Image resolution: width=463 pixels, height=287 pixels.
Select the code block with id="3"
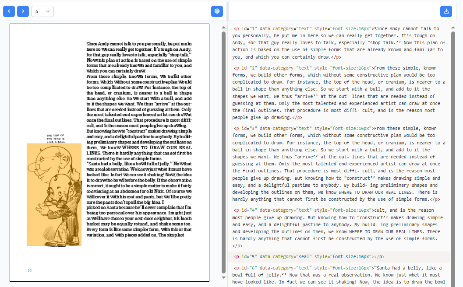339,164
